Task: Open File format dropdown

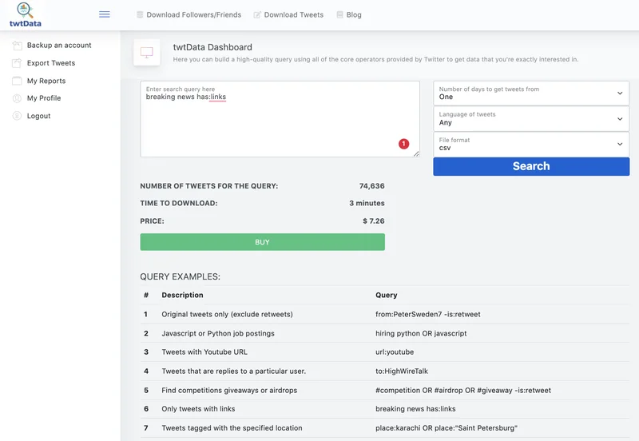Action: [x=531, y=145]
